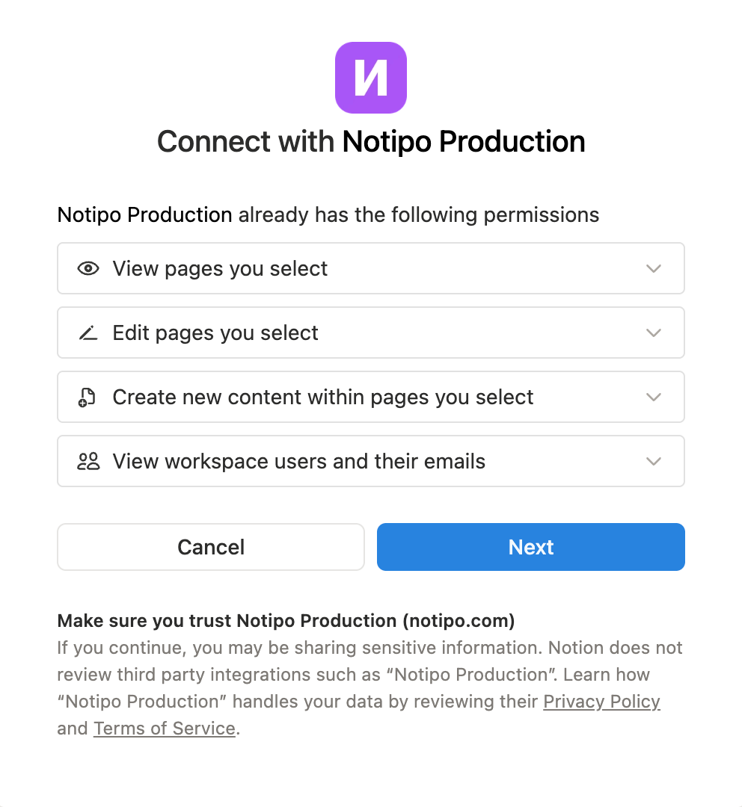This screenshot has height=807, width=742.
Task: Expand the Edit pages you select permission
Action: click(x=653, y=333)
